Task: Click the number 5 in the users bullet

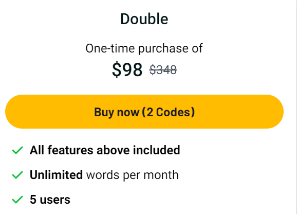Action: (33, 200)
